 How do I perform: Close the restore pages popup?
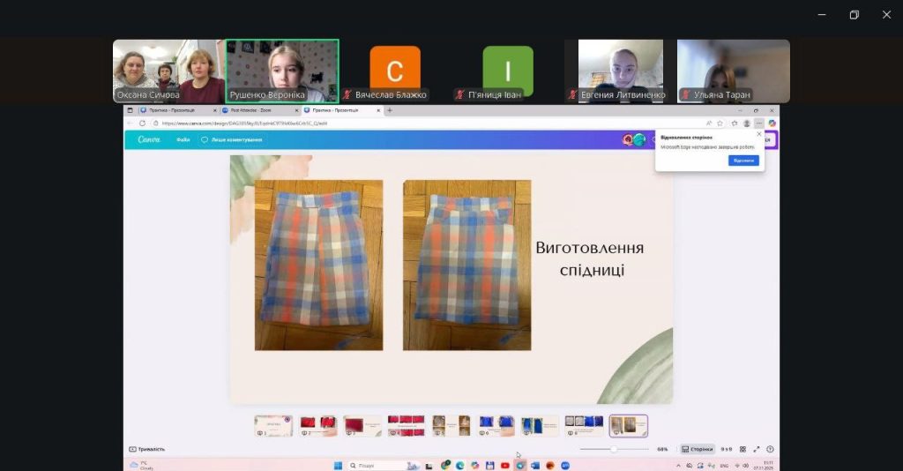click(x=759, y=134)
